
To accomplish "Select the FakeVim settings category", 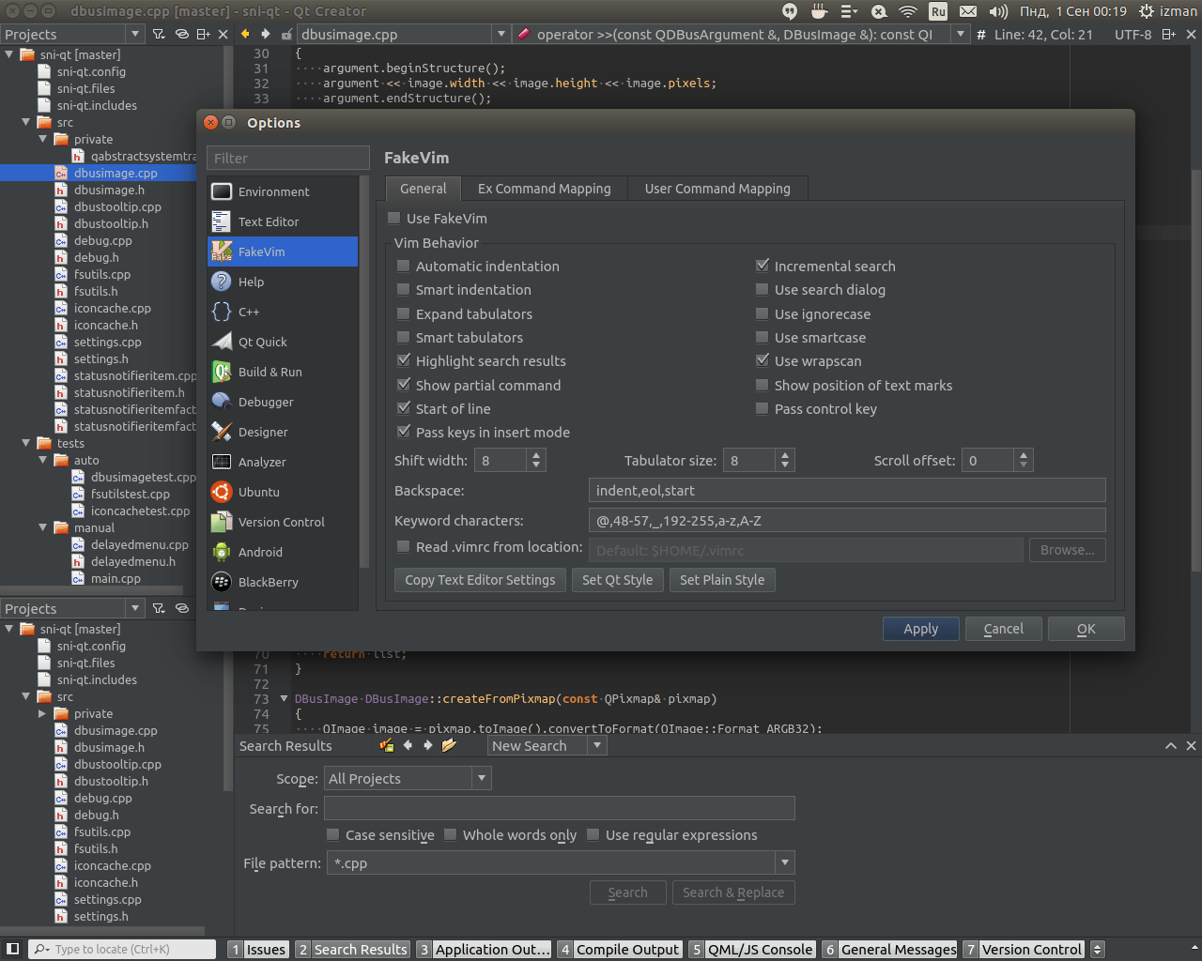I will [262, 252].
